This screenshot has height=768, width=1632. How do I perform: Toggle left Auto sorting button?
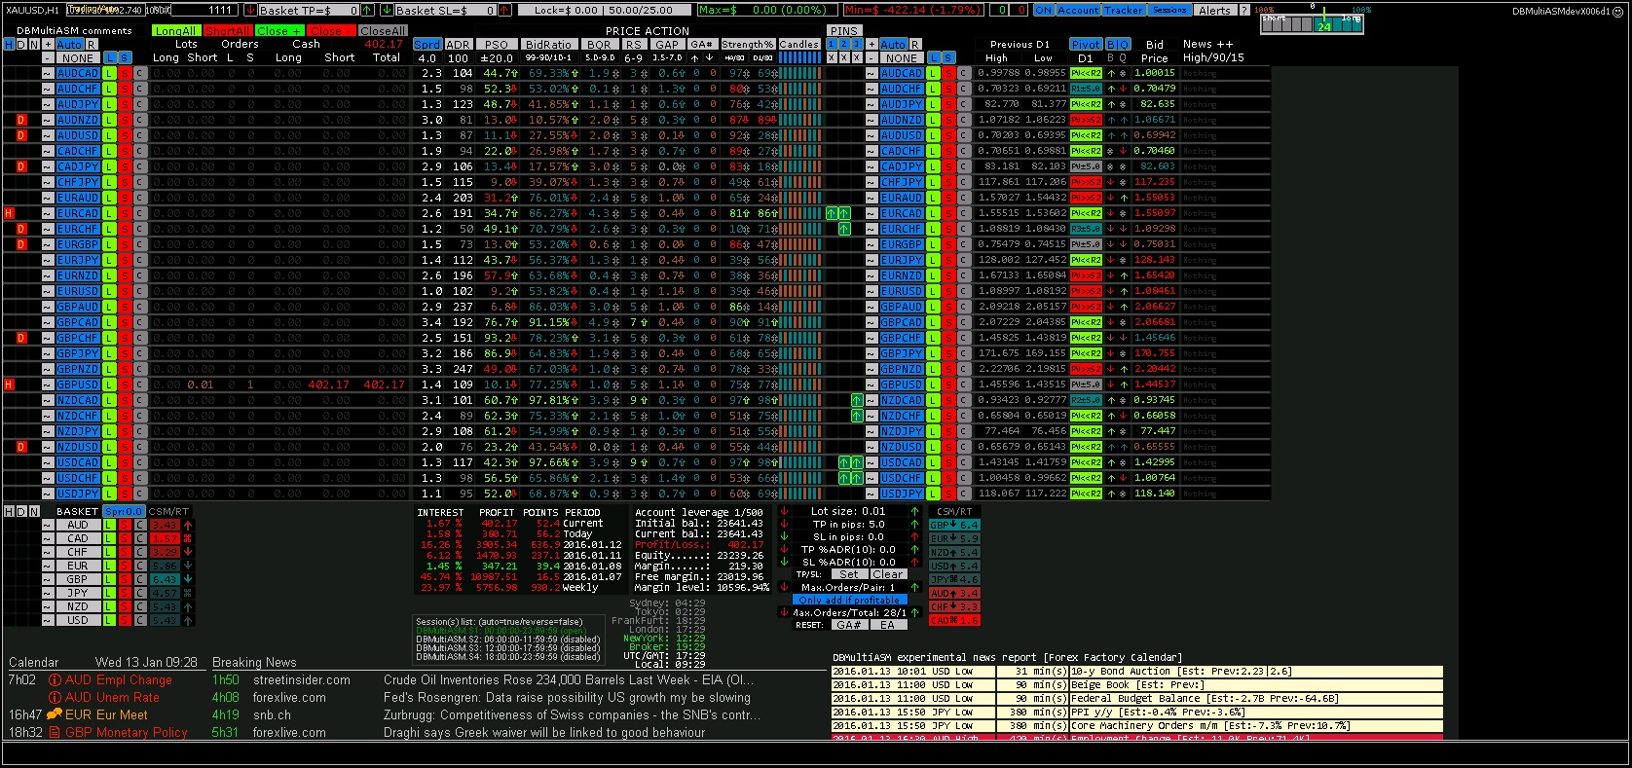click(69, 45)
